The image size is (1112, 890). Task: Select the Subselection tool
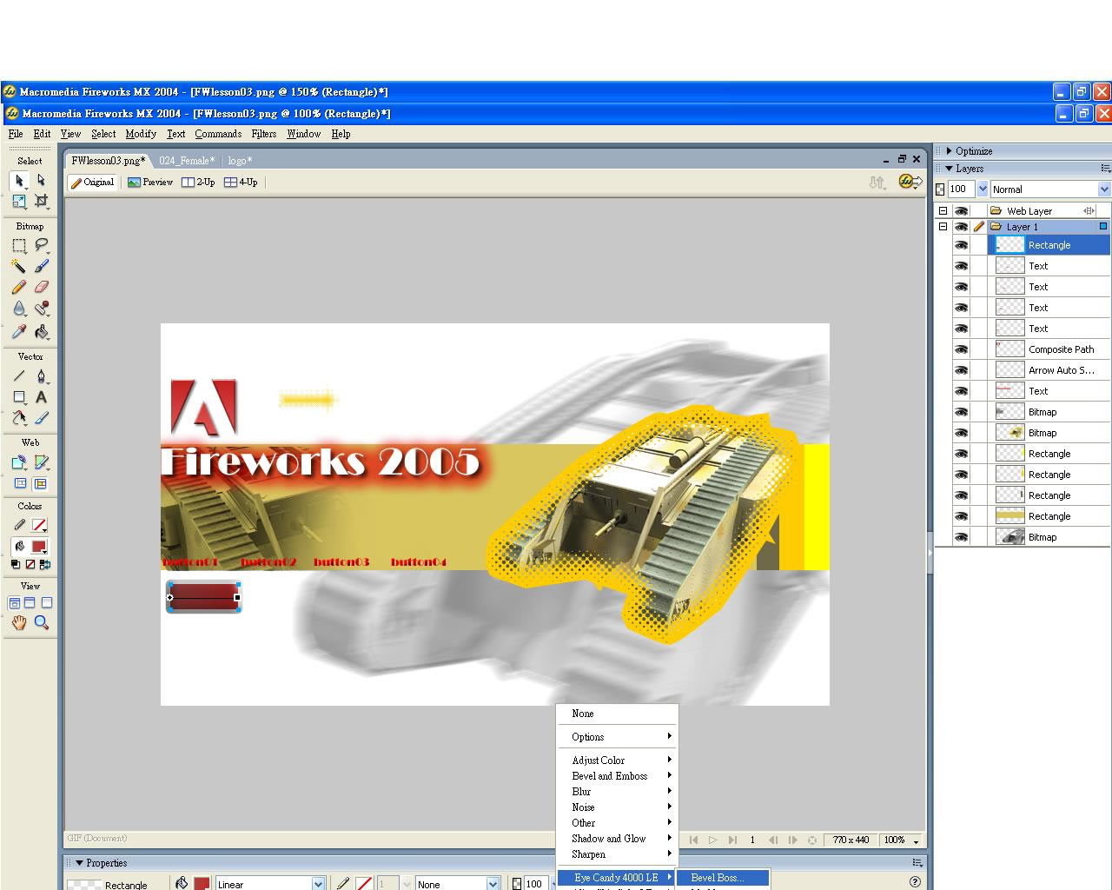coord(41,181)
